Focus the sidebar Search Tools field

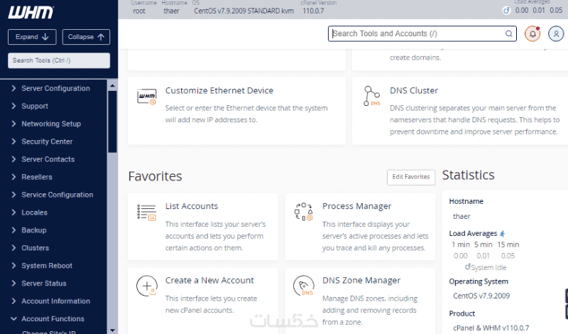[59, 60]
